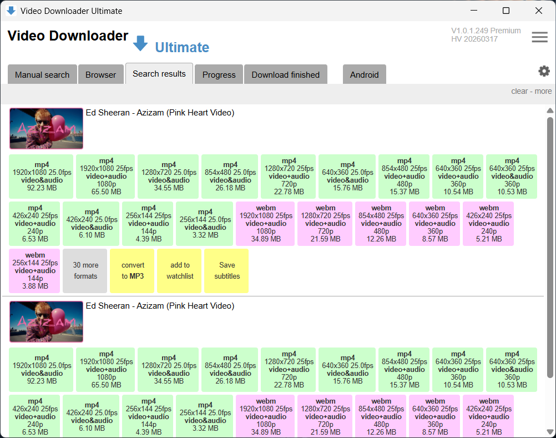
Task: Pick first result's mp4 854x480 26.18 MB
Action: [230, 177]
